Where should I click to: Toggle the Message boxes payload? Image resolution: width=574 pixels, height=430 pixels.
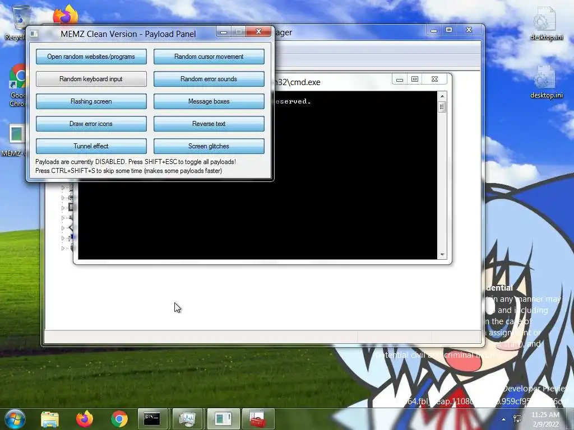pos(209,101)
